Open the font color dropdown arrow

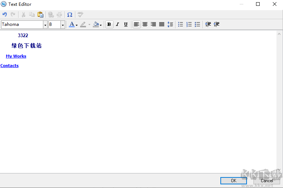tap(77, 25)
